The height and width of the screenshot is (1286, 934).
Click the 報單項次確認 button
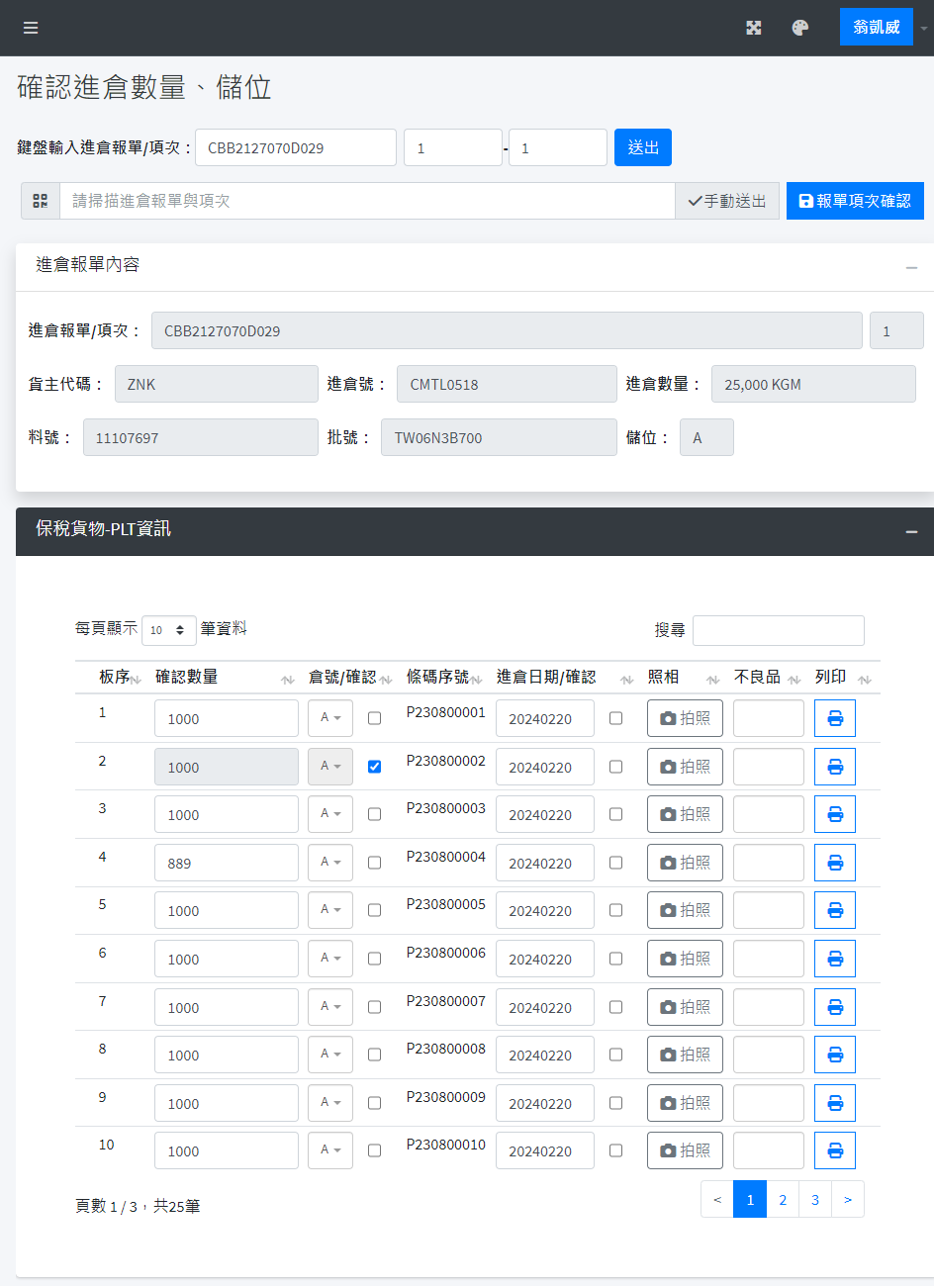[x=855, y=201]
